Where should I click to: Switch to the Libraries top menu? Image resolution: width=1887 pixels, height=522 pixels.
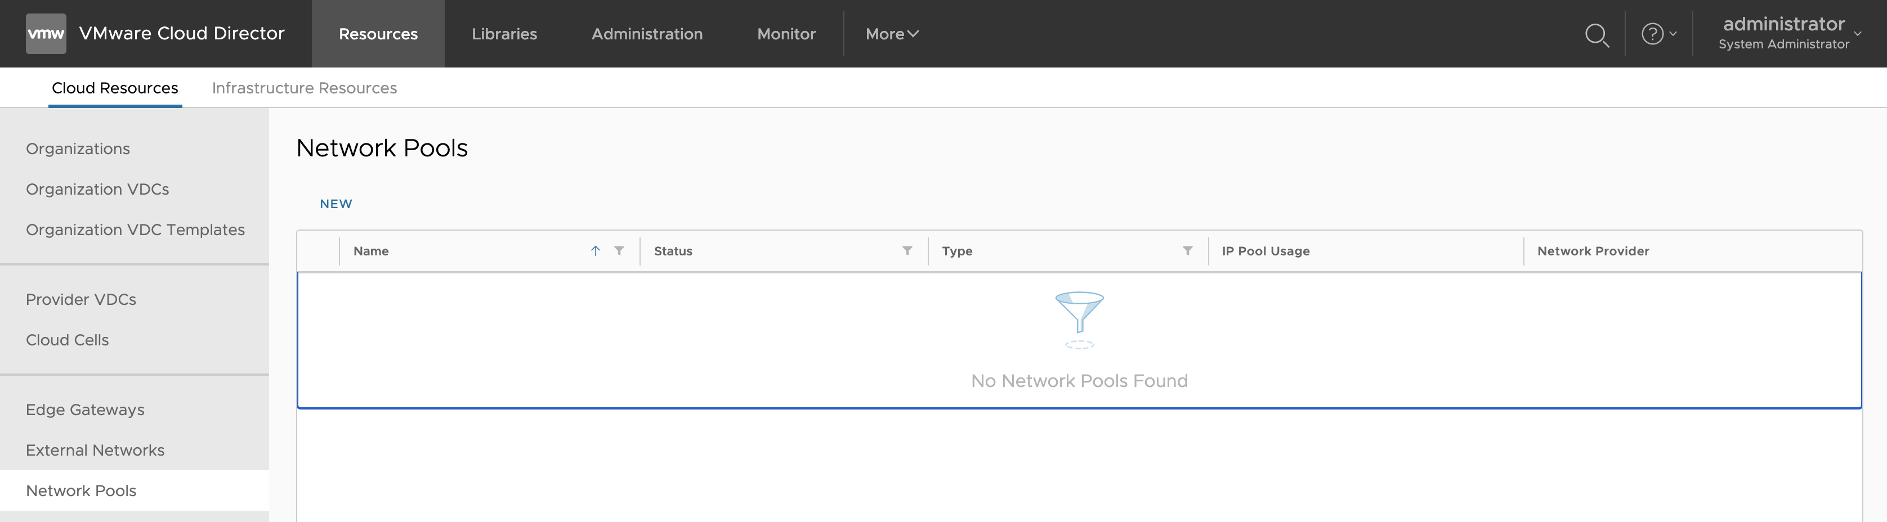[504, 34]
